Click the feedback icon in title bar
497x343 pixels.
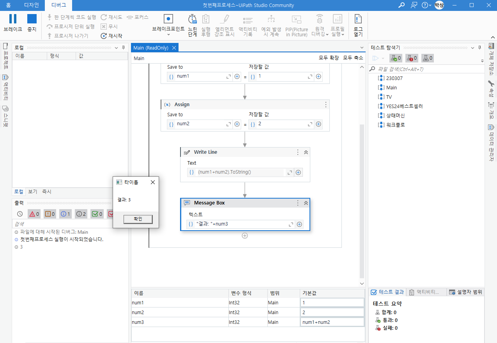414,5
